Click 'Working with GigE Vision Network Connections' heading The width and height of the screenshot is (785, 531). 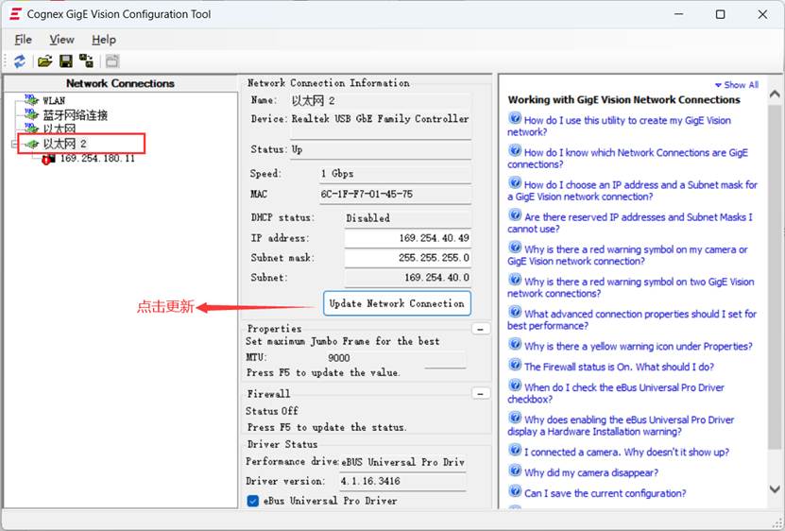point(623,100)
